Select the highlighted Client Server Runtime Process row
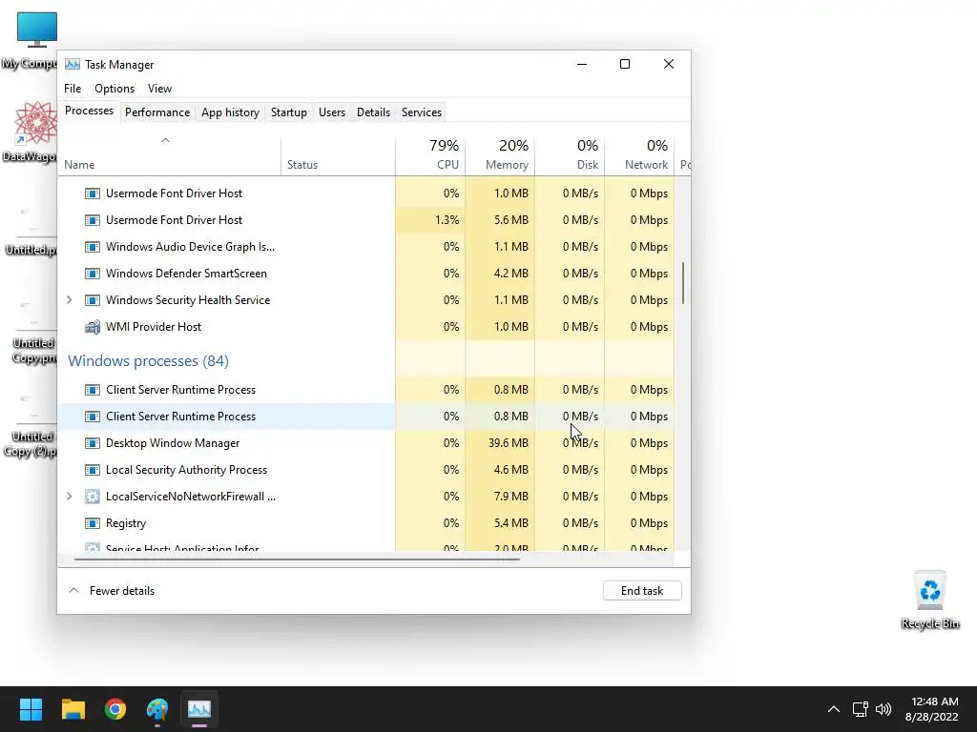The width and height of the screenshot is (977, 732). [x=366, y=417]
